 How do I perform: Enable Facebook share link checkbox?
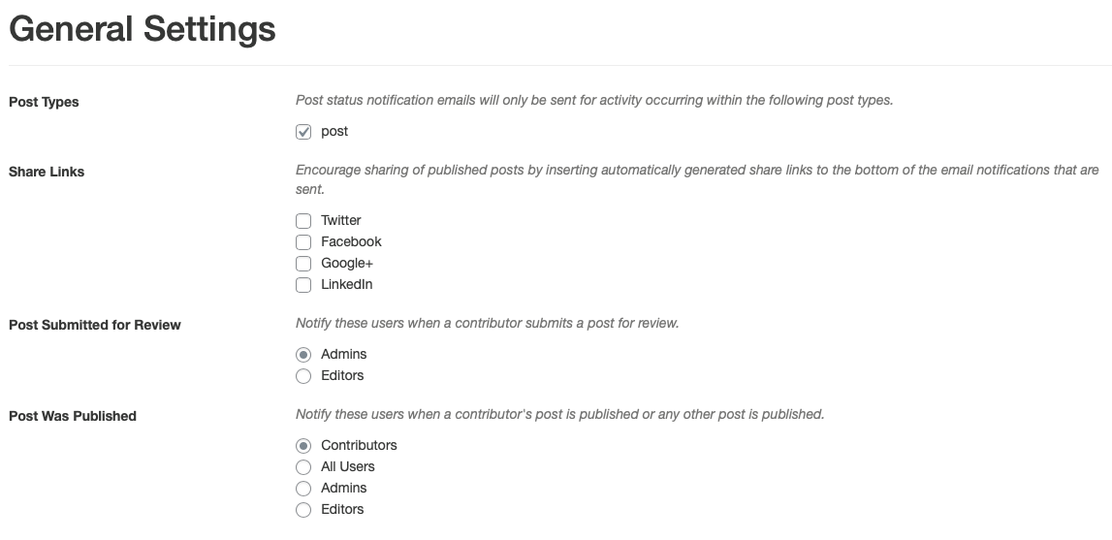pos(303,242)
